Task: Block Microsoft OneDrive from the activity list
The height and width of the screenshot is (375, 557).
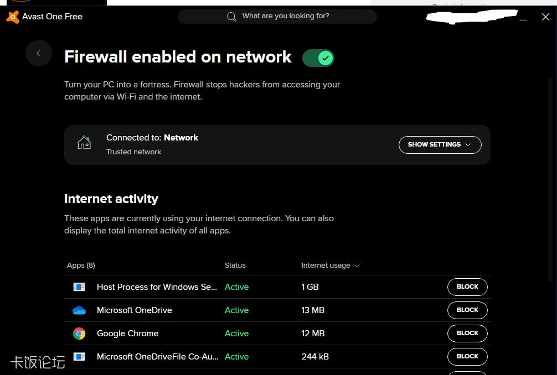Action: 467,310
